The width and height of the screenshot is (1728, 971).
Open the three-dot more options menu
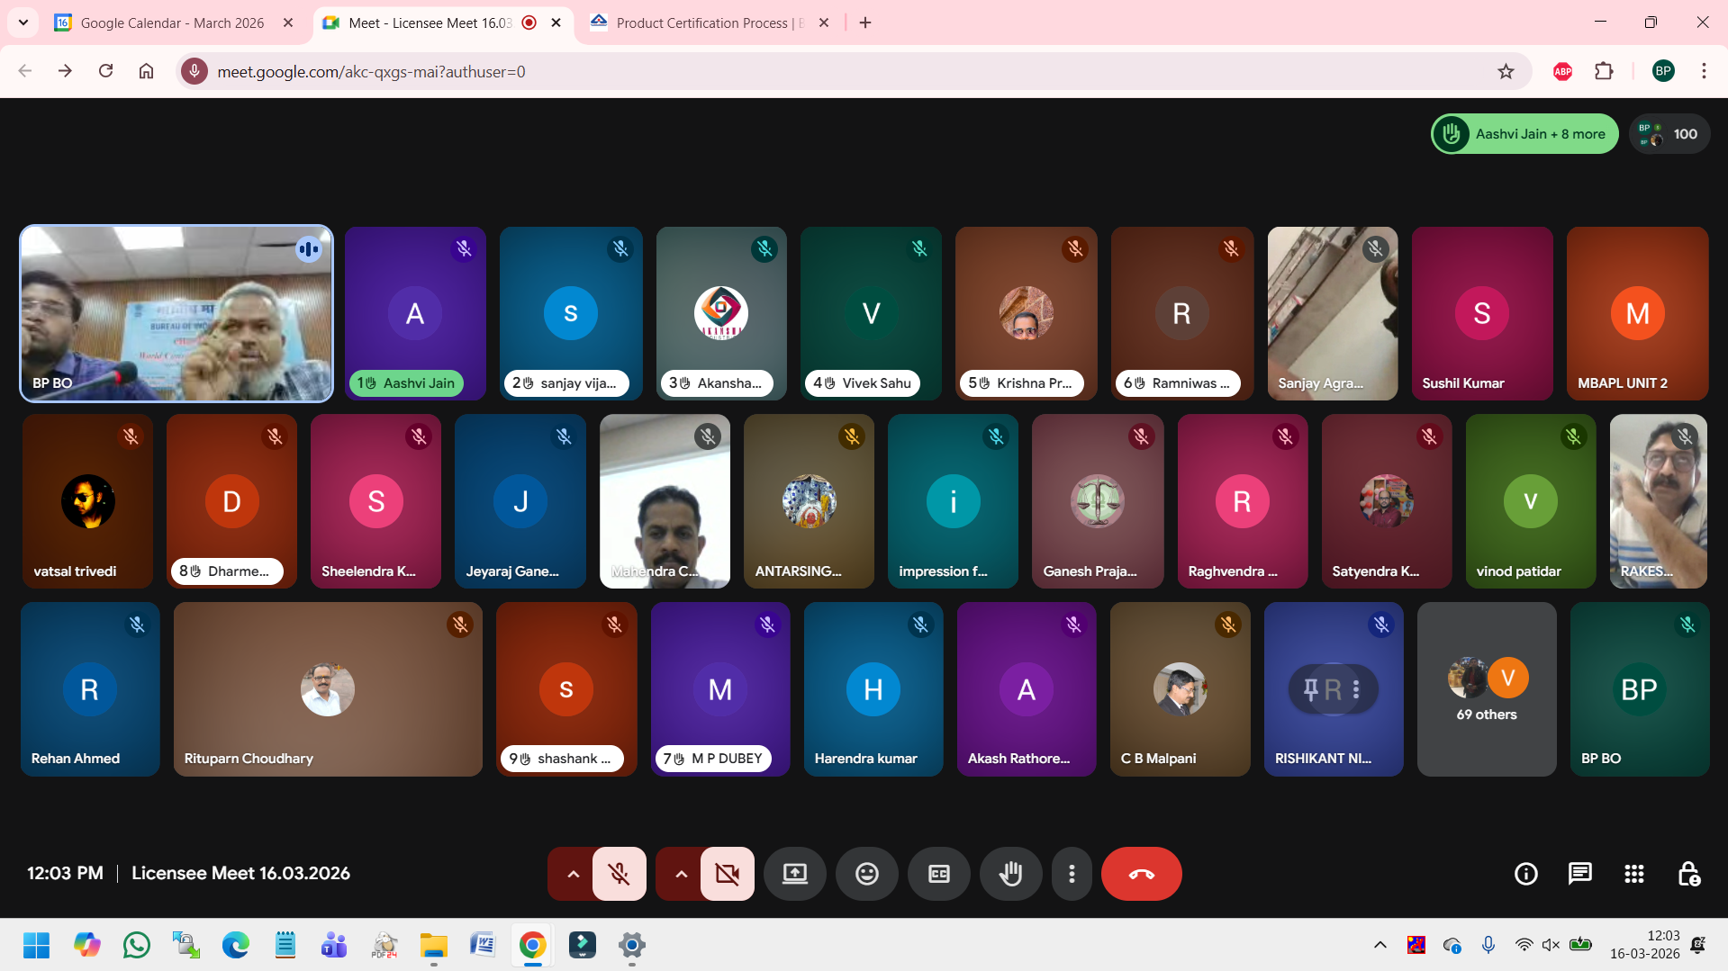click(x=1072, y=873)
